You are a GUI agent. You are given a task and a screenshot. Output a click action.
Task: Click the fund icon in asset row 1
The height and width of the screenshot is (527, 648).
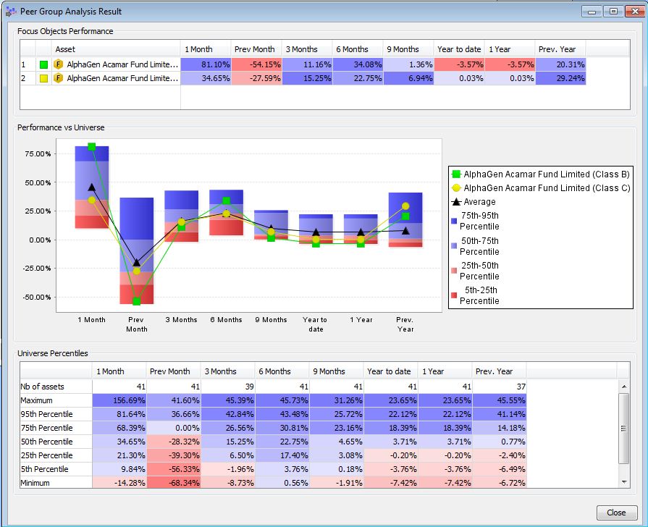point(58,64)
